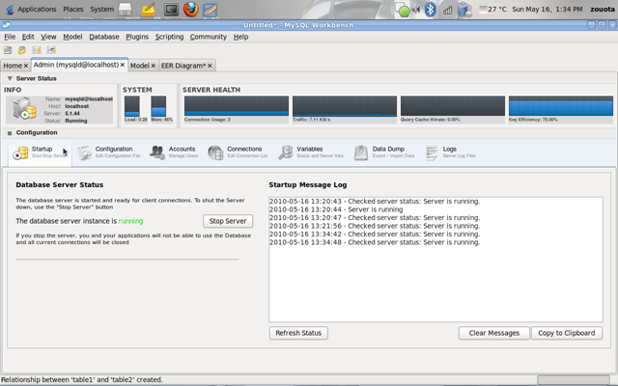Click the Connection Usage health graph
Viewport: 618px width, 386px height.
[x=237, y=105]
